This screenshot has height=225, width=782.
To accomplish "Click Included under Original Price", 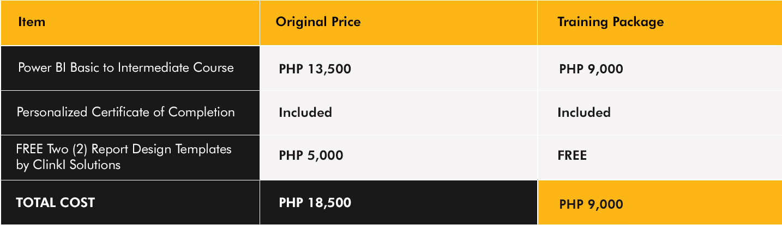I will click(x=305, y=112).
